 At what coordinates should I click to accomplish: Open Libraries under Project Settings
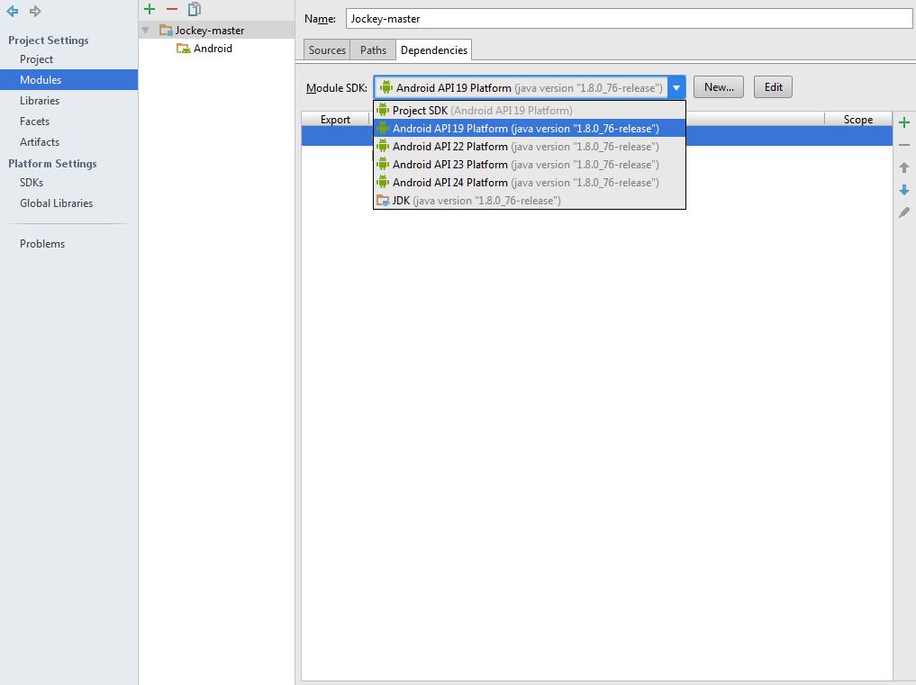(x=40, y=101)
